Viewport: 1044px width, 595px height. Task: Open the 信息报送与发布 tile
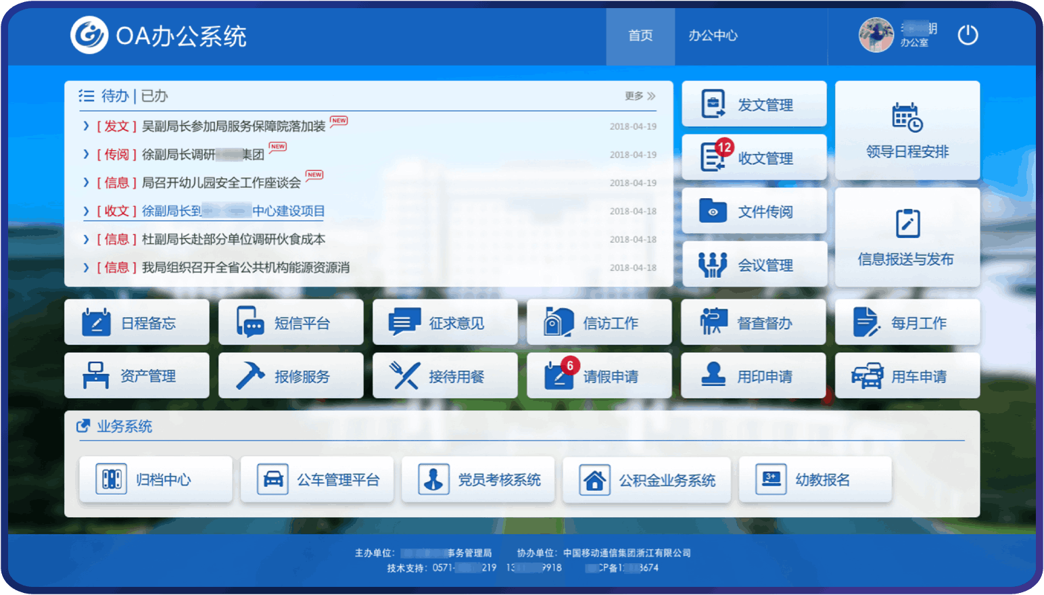point(907,237)
